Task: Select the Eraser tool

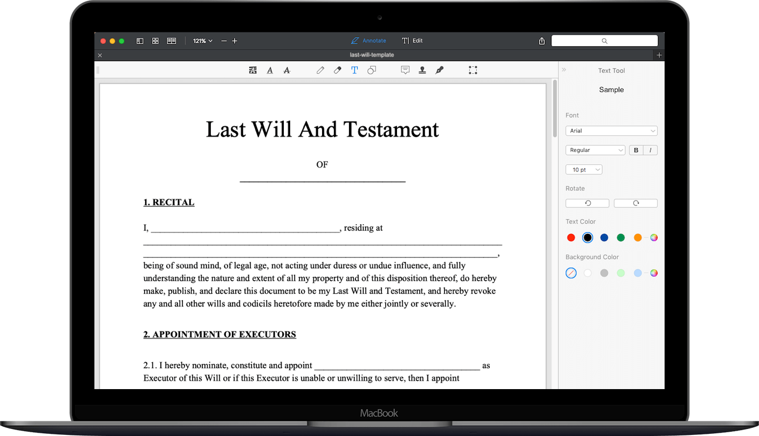Action: click(337, 70)
